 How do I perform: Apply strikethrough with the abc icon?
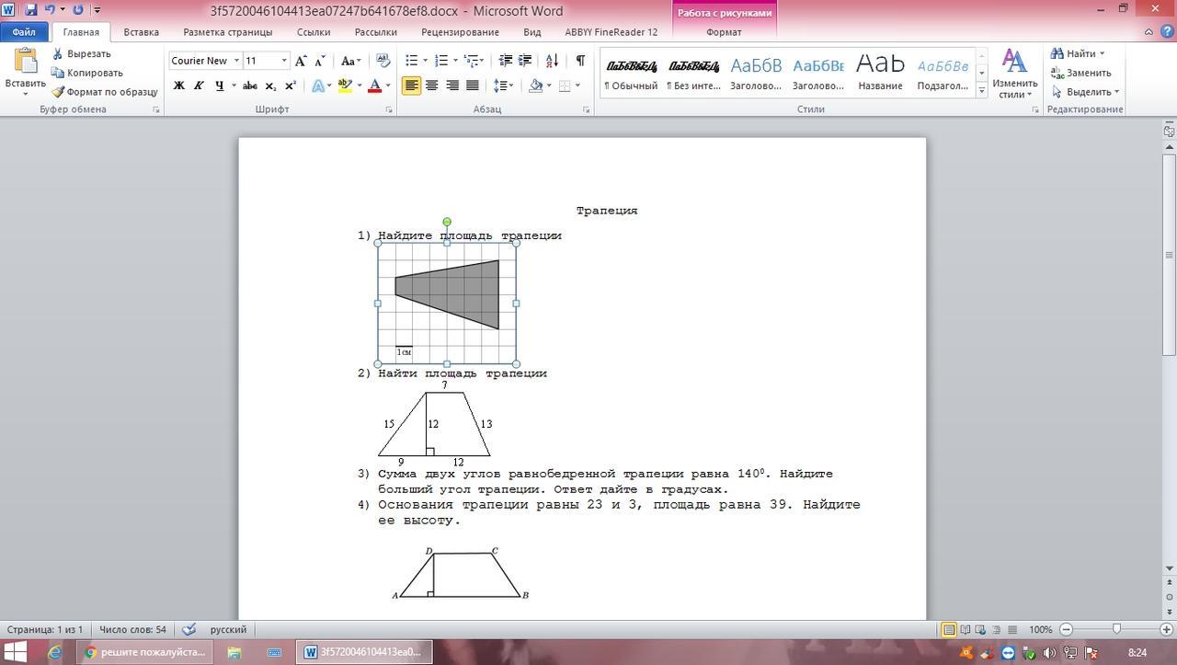(x=249, y=86)
